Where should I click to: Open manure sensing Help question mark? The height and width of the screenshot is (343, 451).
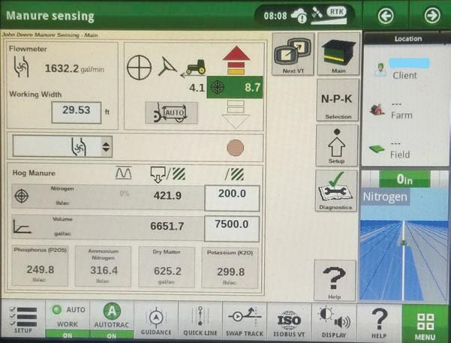click(335, 280)
